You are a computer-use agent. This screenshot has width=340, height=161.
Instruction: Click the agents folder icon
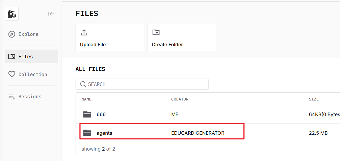87,133
